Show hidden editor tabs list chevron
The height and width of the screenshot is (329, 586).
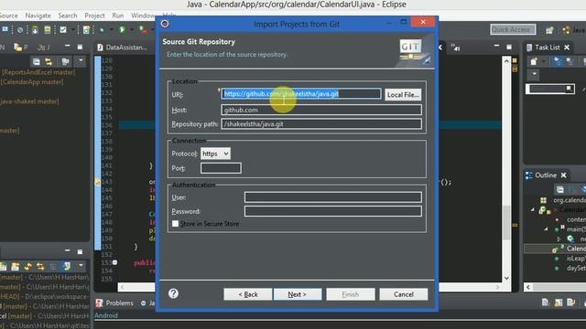coord(455,48)
